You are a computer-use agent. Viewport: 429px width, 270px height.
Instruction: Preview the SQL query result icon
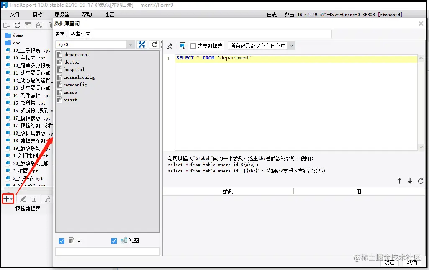[169, 46]
